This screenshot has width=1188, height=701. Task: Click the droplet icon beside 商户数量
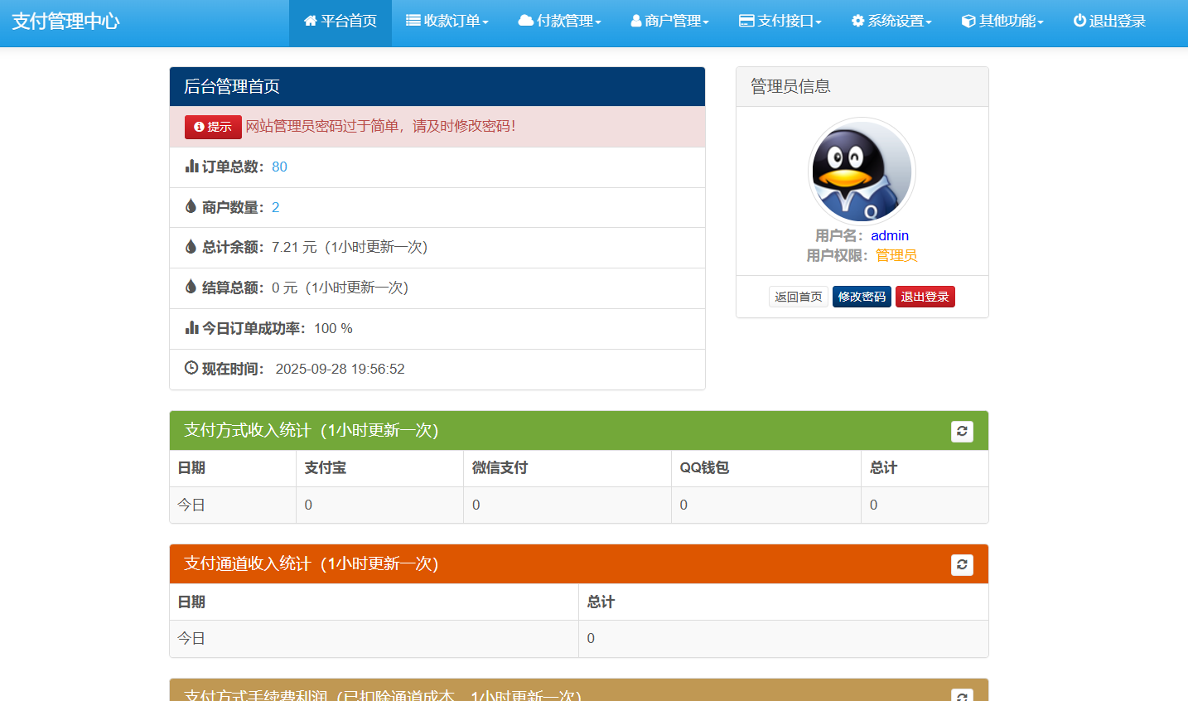[191, 206]
